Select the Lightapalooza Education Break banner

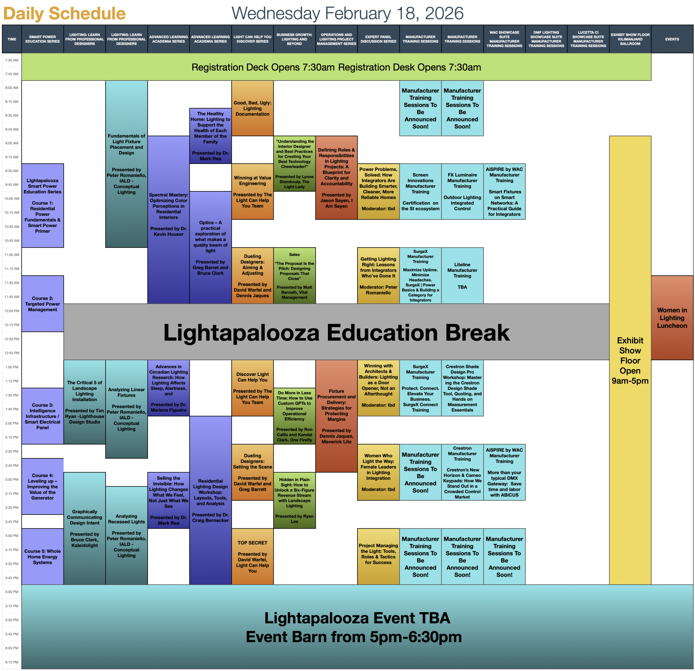click(x=336, y=332)
